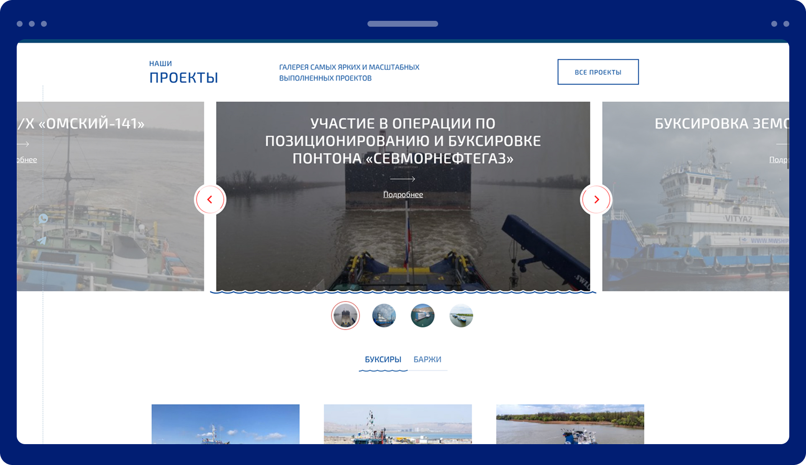Select the third round slide thumbnail
Screen dimensions: 806x465
coord(423,316)
